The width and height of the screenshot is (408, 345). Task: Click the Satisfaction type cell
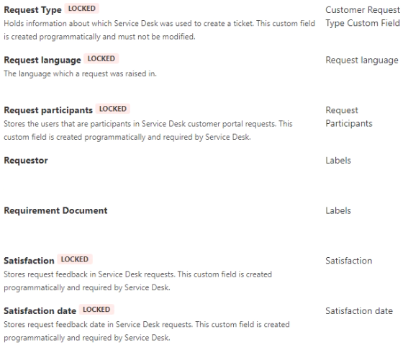(x=349, y=261)
